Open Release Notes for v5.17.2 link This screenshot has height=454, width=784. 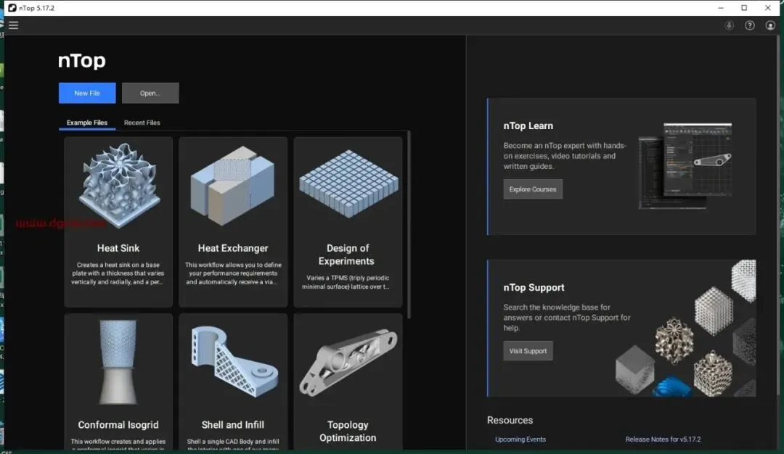(663, 439)
